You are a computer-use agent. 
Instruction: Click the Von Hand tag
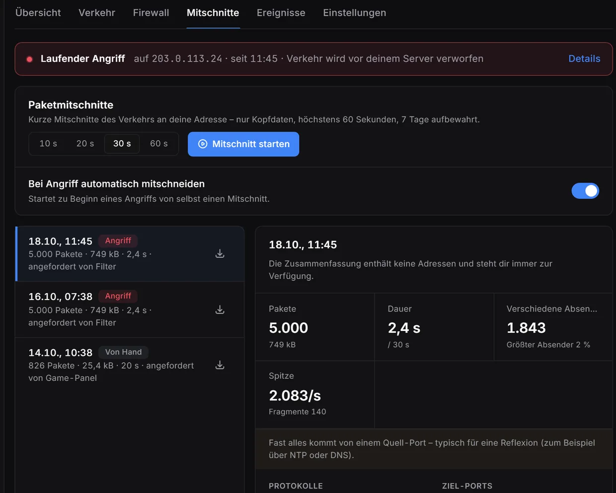point(124,352)
